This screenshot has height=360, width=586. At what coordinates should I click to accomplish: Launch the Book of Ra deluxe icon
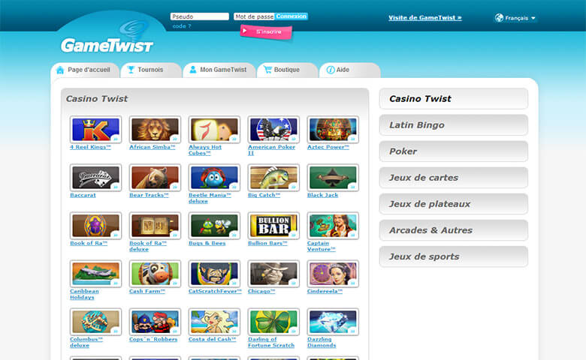pyautogui.click(x=155, y=226)
